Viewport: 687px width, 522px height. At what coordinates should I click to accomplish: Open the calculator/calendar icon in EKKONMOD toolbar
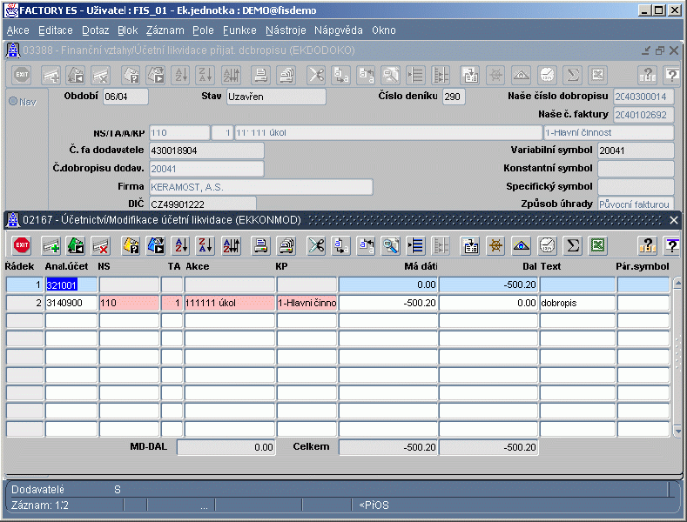470,245
